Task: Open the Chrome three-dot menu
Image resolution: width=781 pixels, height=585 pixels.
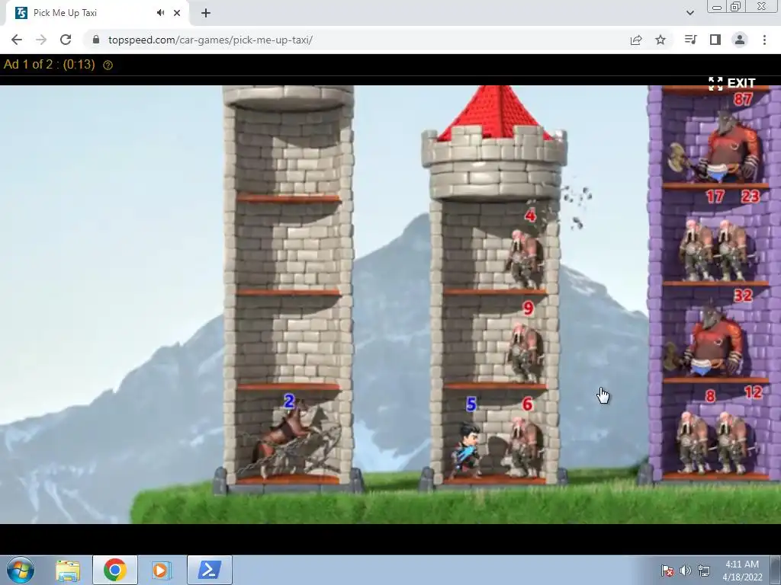Action: coord(764,40)
